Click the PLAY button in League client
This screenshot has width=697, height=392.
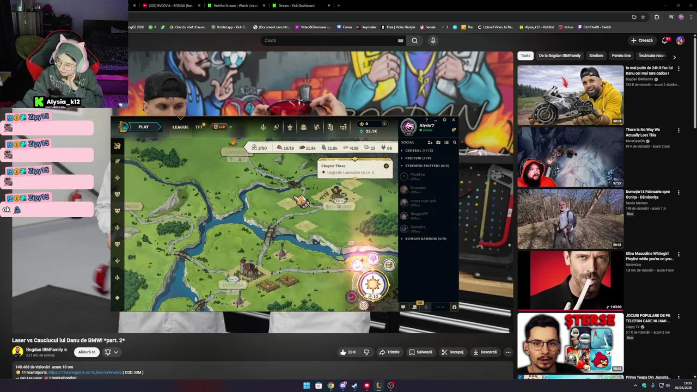point(143,127)
